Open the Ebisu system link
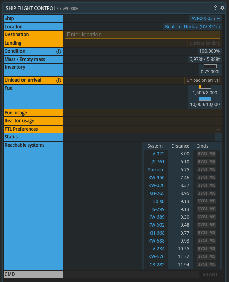Image resolution: width=229 pixels, height=282 pixels. pyautogui.click(x=159, y=201)
